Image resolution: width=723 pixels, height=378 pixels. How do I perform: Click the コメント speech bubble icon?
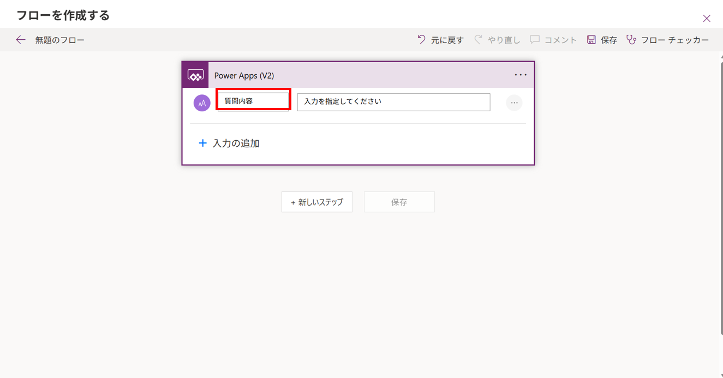pos(535,40)
